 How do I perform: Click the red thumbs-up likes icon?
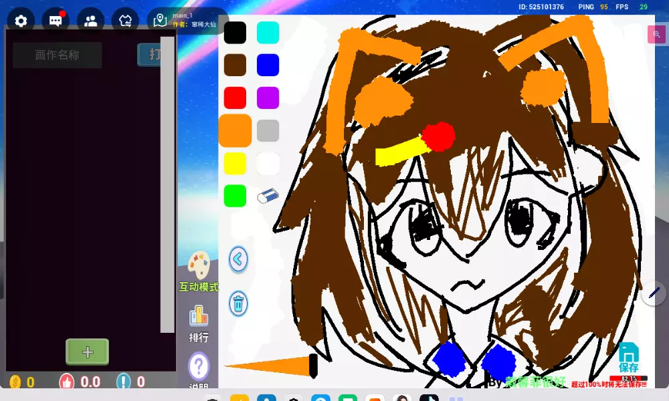click(x=67, y=382)
